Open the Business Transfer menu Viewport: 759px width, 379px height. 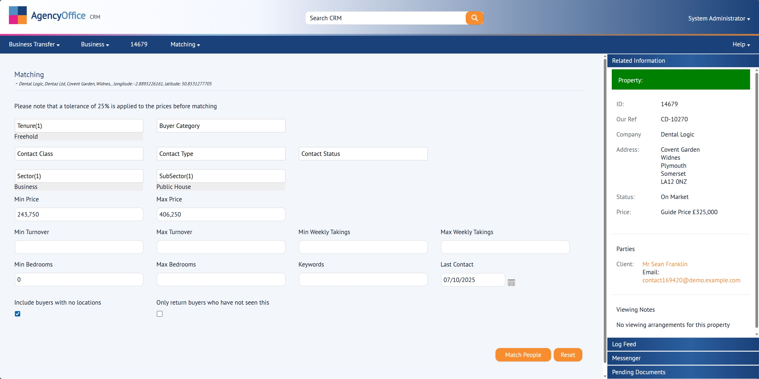[x=34, y=44]
